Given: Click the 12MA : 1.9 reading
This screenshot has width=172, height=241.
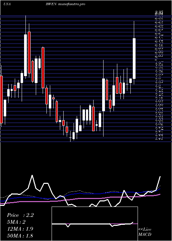Looking at the screenshot, I should 20,229.
